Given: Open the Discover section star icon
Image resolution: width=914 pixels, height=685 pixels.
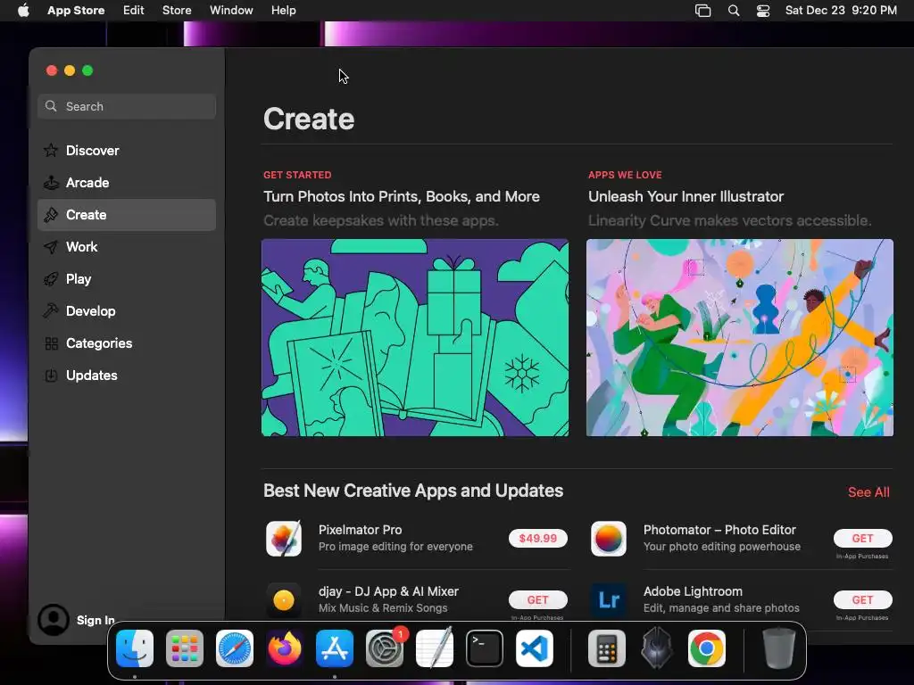Looking at the screenshot, I should [51, 150].
